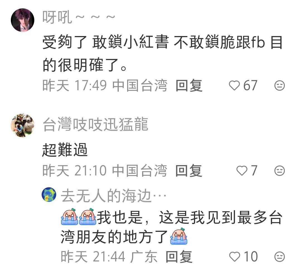Open avatar of 台灣吱吱迅猛龍
The image size is (301, 269).
click(23, 125)
